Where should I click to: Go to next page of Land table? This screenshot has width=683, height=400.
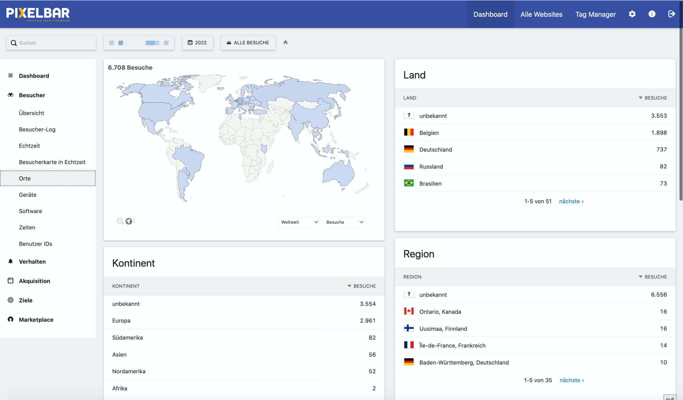point(571,201)
